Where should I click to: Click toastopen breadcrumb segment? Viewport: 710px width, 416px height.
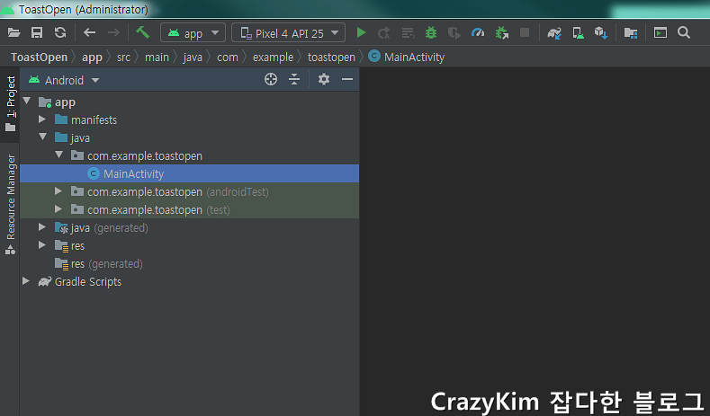[x=331, y=58]
